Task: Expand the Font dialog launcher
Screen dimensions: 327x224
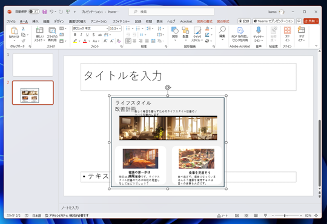Action: tap(121, 47)
